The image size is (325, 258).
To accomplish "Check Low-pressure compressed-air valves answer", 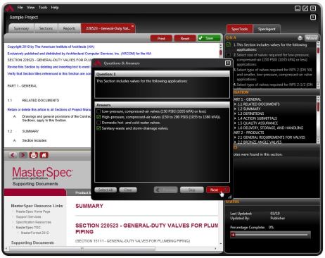I will click(98, 111).
